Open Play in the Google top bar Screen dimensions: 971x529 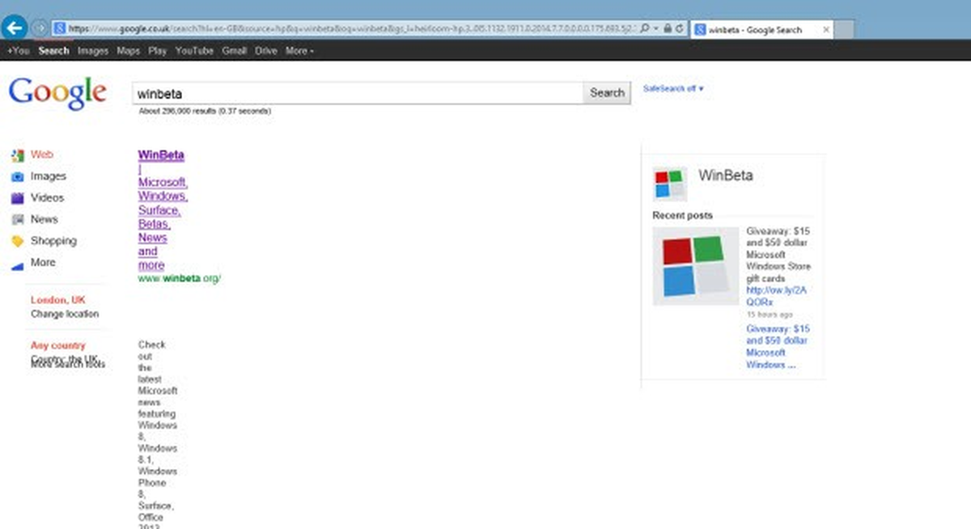[158, 51]
